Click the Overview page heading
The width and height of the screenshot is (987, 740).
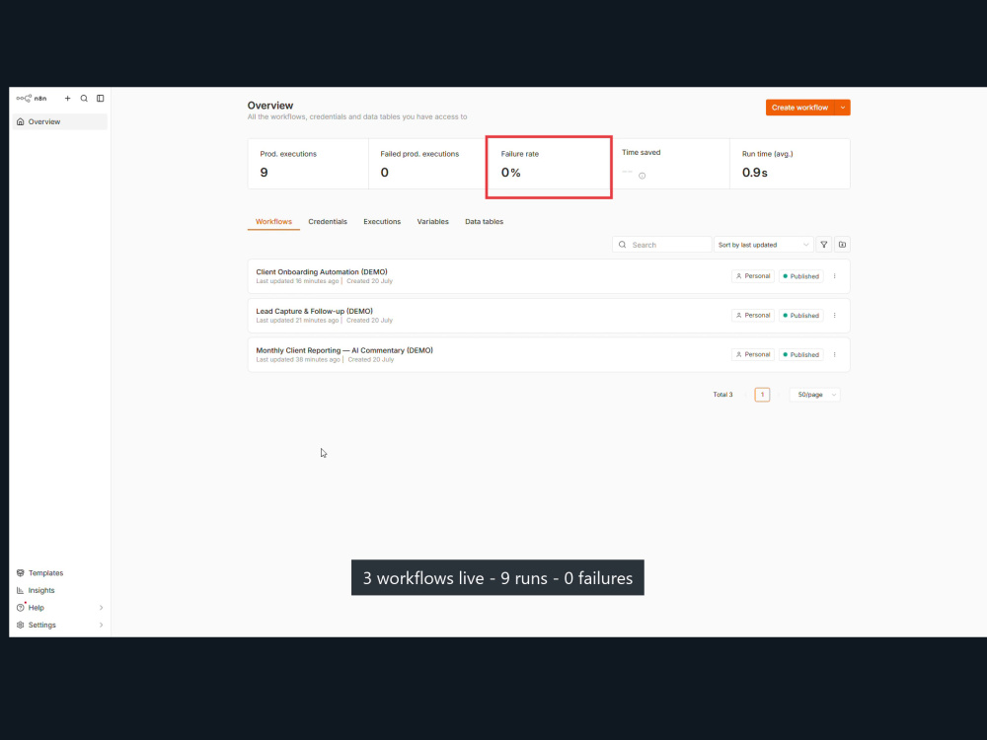point(270,106)
